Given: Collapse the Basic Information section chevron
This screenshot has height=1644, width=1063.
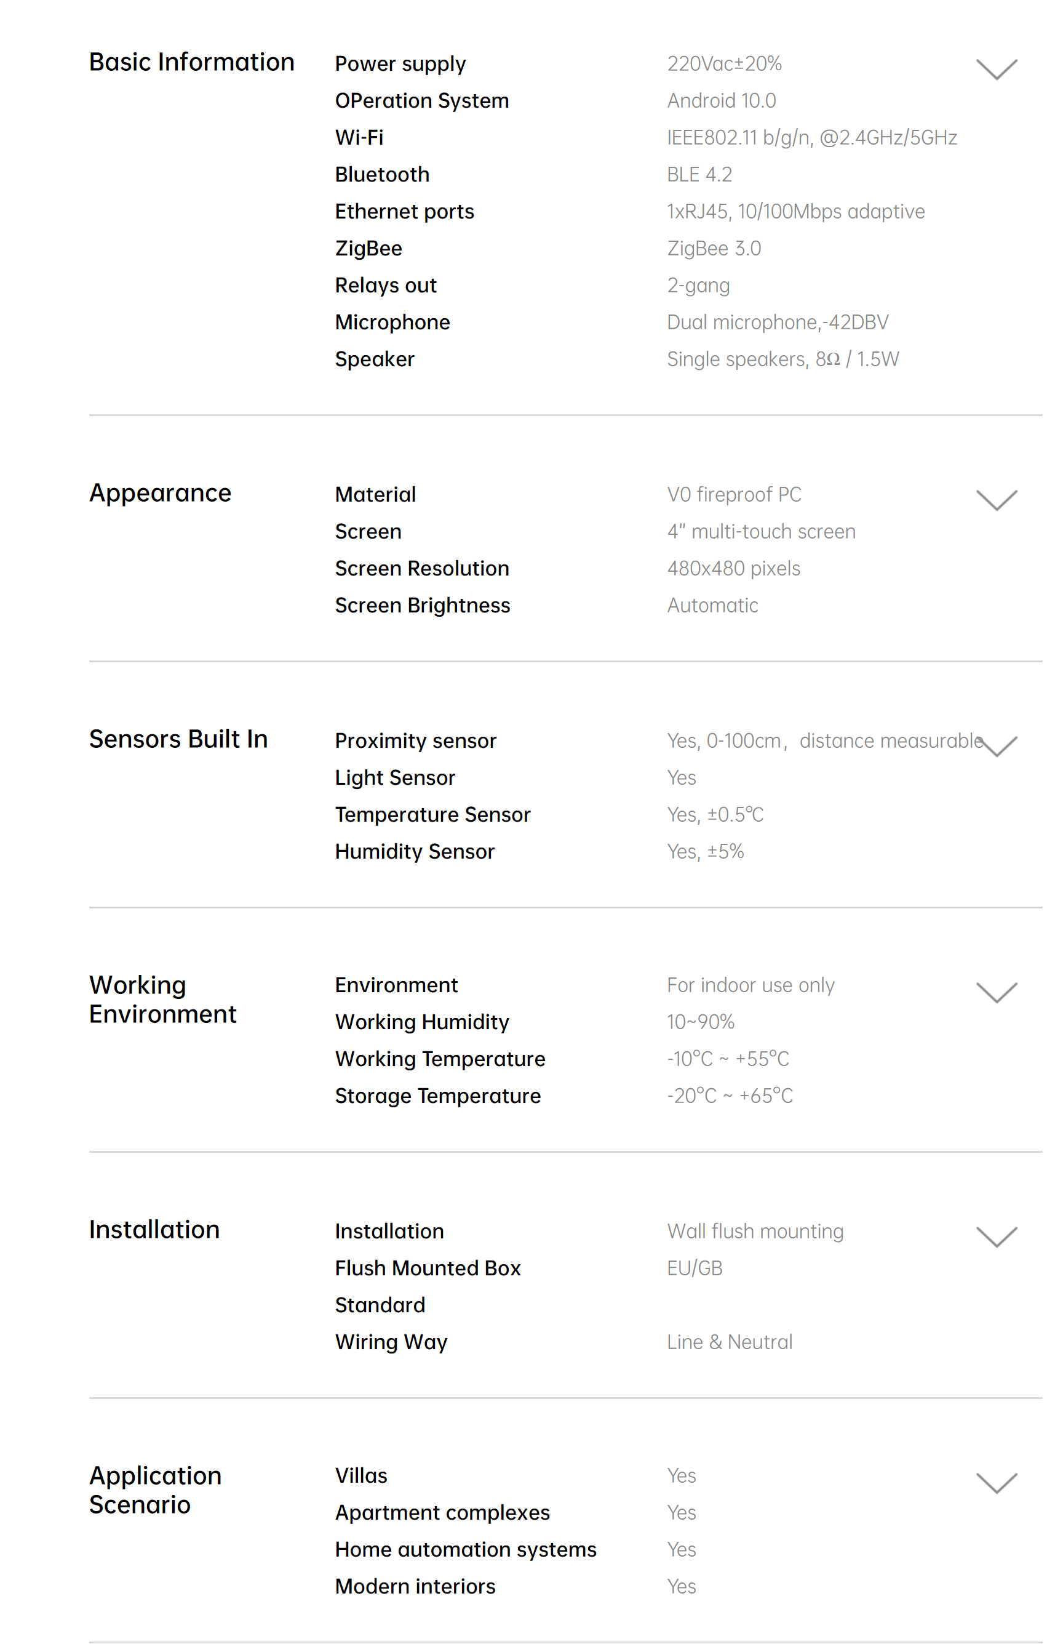Looking at the screenshot, I should pos(996,69).
